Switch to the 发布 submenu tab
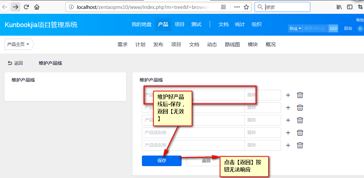Screen dimensions: 364x178 click(x=158, y=44)
